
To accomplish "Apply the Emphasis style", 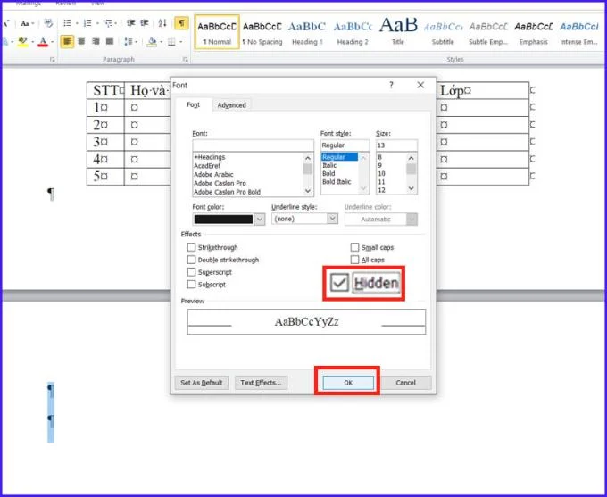I will click(x=534, y=32).
